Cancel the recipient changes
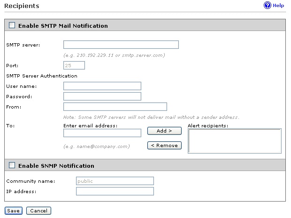 point(38,210)
